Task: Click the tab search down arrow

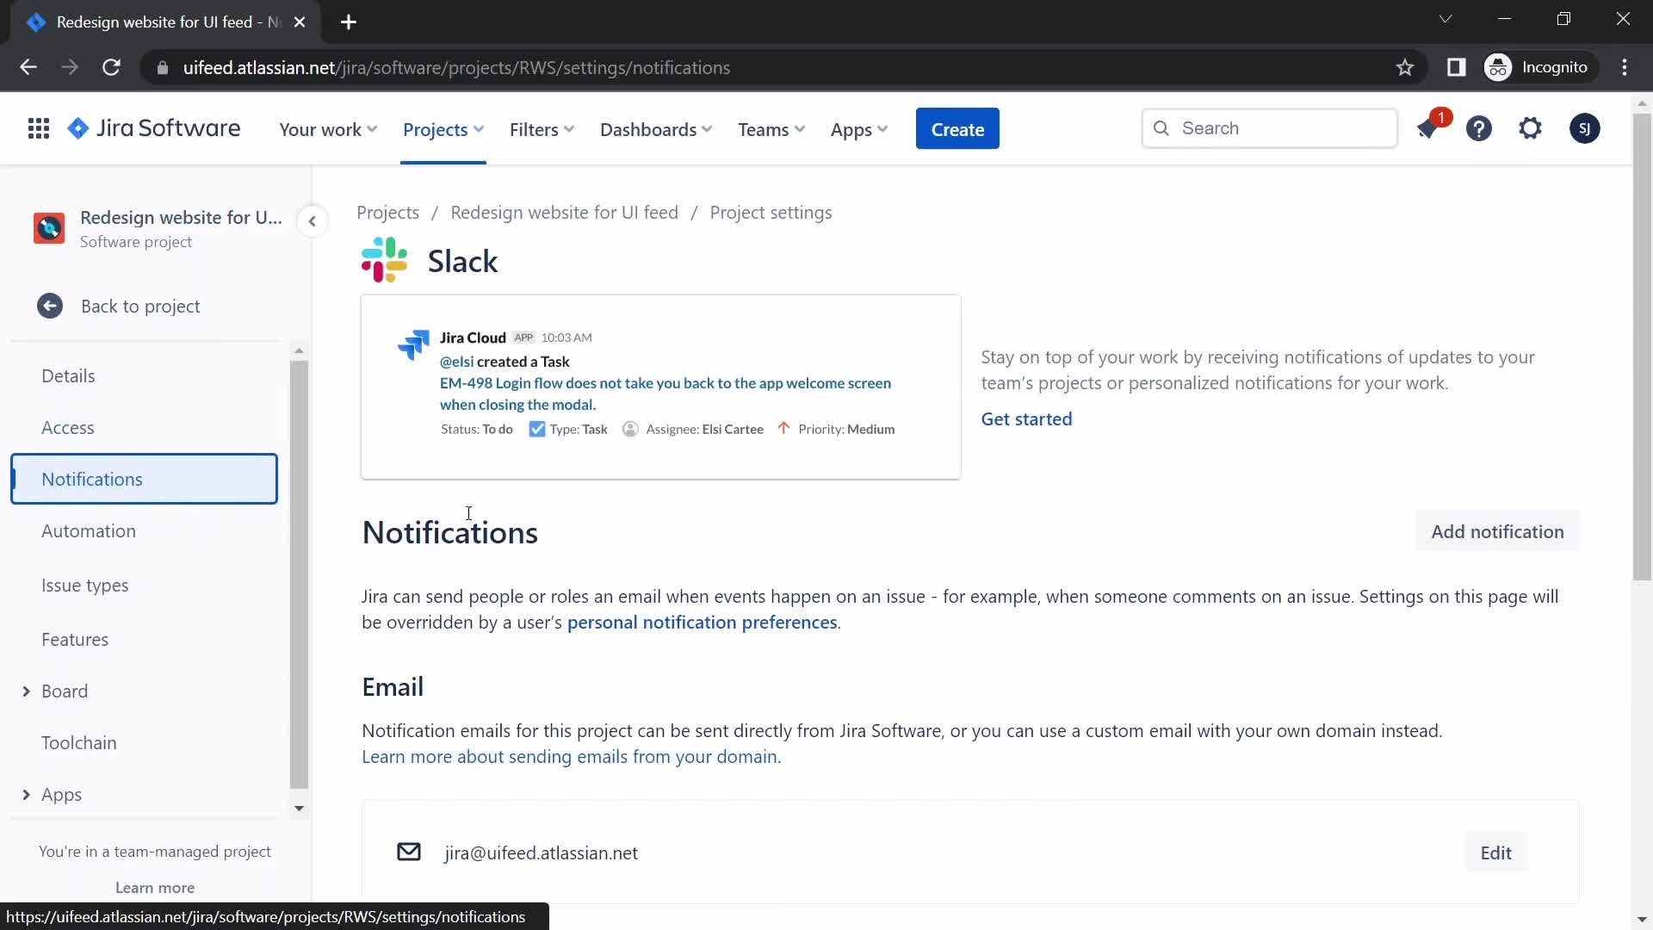Action: tap(1446, 19)
